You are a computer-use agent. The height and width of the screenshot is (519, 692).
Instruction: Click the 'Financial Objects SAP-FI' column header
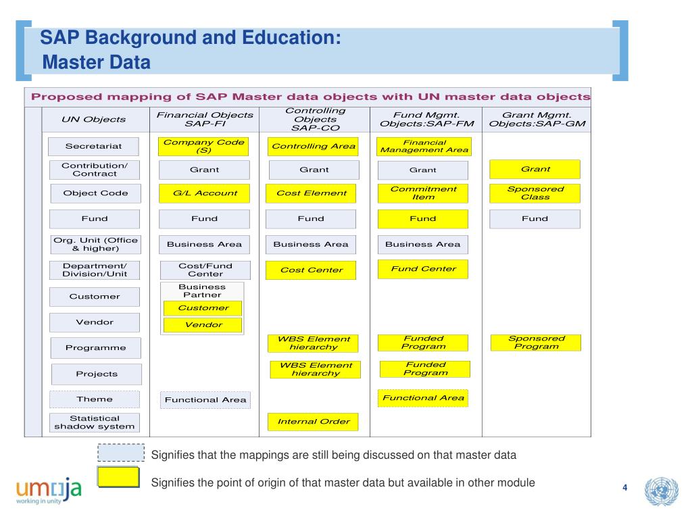point(205,119)
